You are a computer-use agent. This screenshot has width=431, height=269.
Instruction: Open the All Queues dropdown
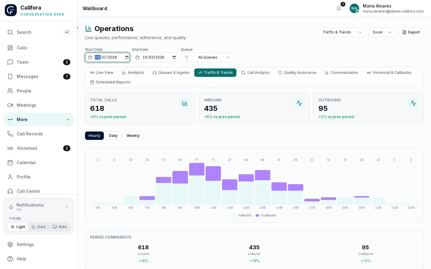click(208, 57)
